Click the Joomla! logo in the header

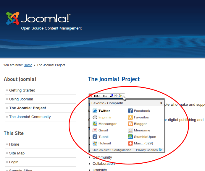pos(39,18)
